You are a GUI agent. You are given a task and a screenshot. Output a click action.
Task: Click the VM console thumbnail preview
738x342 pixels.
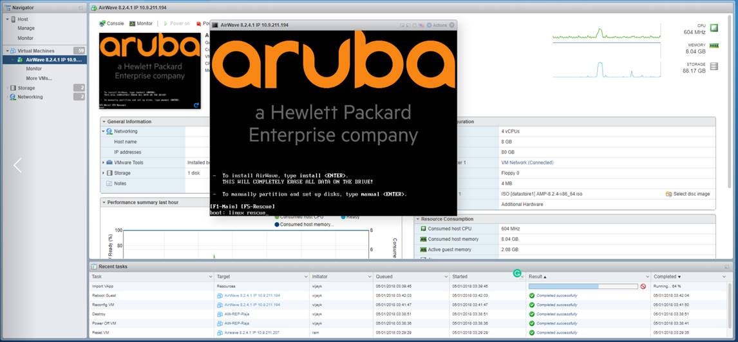click(x=149, y=71)
